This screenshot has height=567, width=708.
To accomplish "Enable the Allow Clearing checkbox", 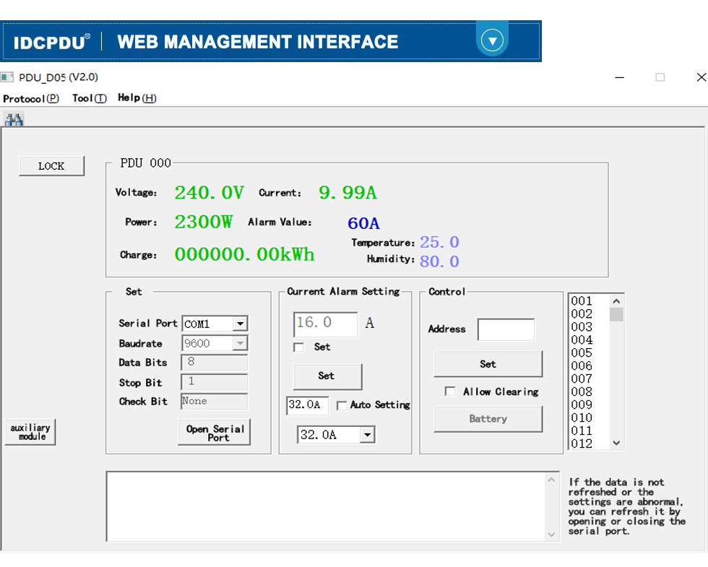I will 450,391.
